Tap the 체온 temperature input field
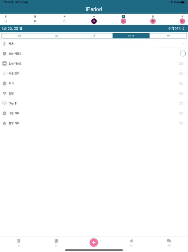This screenshot has height=252, width=188. (x=168, y=44)
